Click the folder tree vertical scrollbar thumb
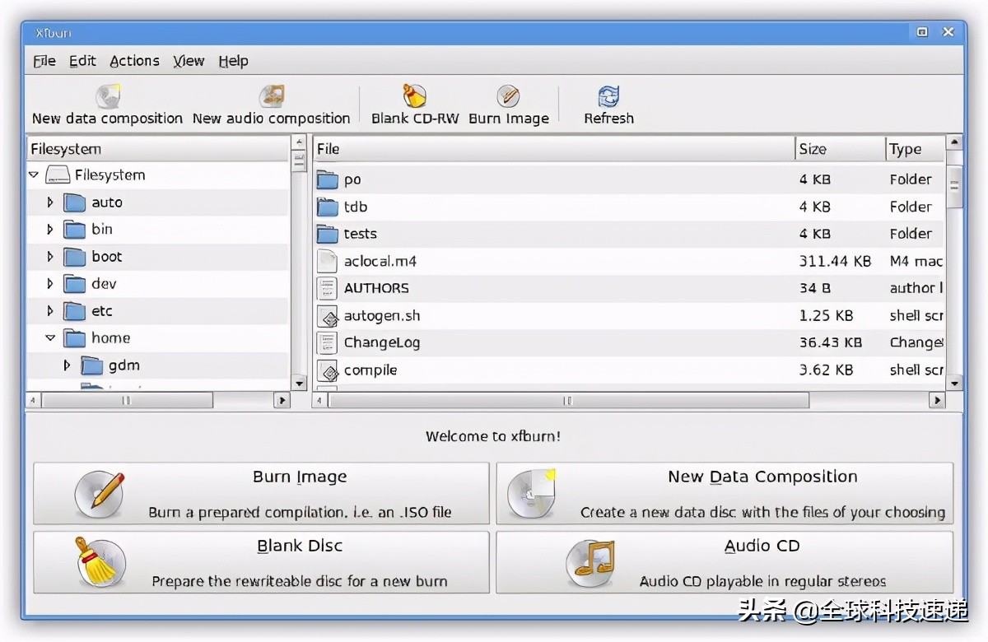Screen dimensions: 988x642 pos(299,160)
